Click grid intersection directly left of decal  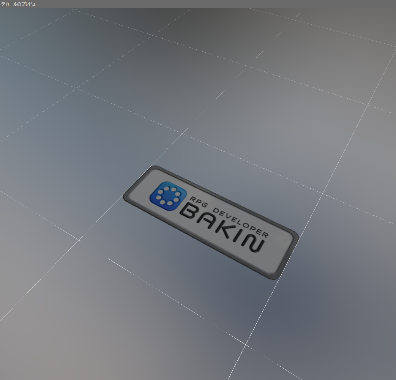click(79, 240)
